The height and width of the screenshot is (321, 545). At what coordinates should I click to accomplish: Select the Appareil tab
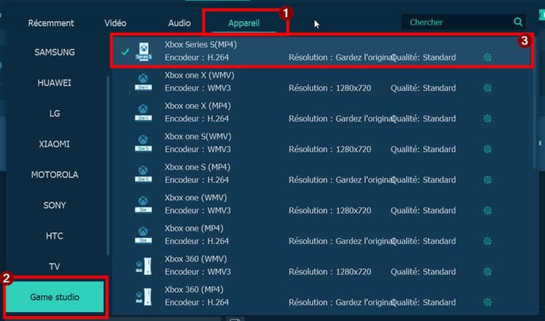tap(244, 23)
